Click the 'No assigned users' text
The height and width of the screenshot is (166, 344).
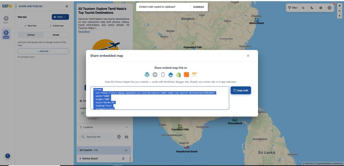tap(26, 57)
